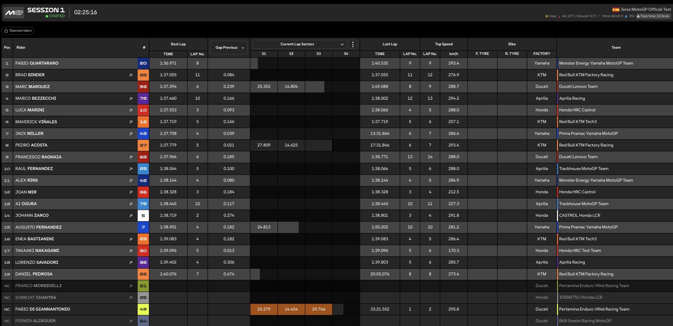
Task: Click team name BK8 Gresini Racing MotoGP
Action: tap(585, 321)
